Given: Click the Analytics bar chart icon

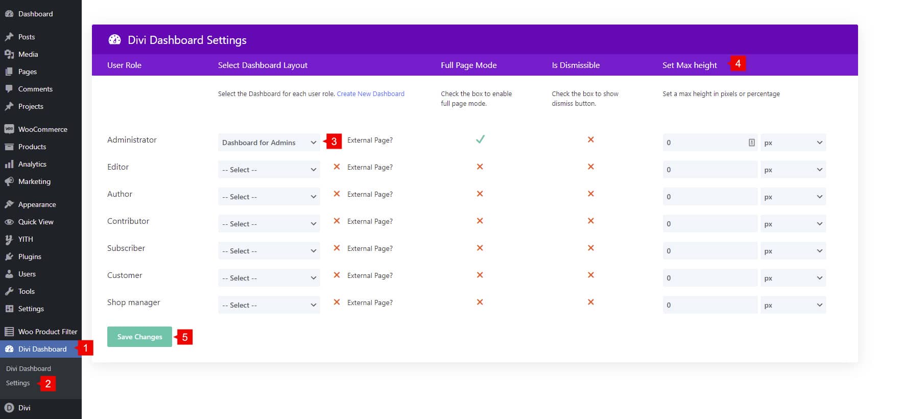Looking at the screenshot, I should [x=9, y=164].
